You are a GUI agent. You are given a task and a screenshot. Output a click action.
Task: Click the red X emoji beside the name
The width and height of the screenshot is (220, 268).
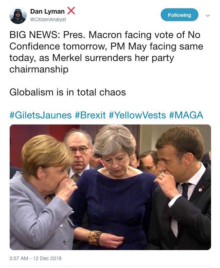[71, 11]
